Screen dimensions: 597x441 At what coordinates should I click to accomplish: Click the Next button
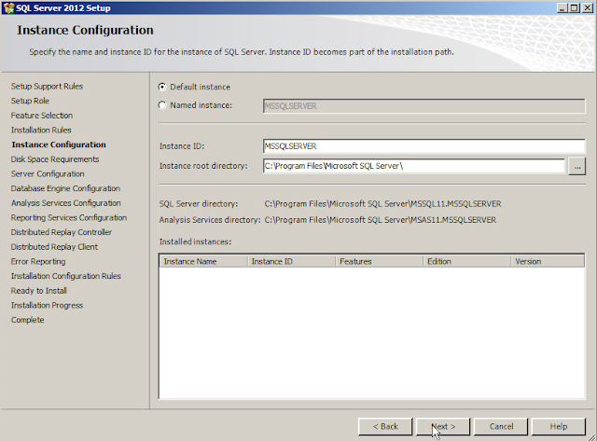(x=443, y=426)
